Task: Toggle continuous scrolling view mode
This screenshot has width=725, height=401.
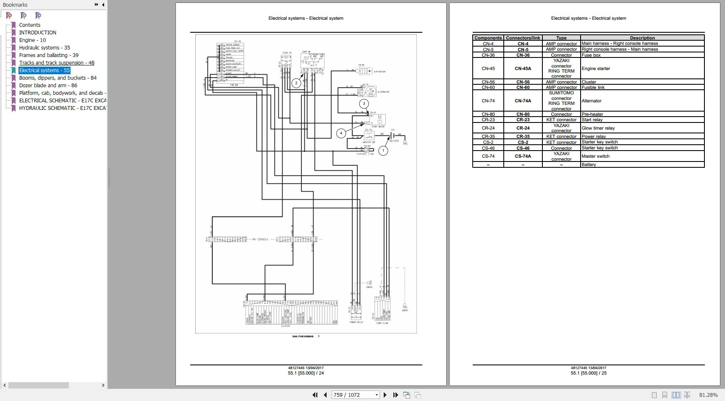Action: pyautogui.click(x=665, y=395)
